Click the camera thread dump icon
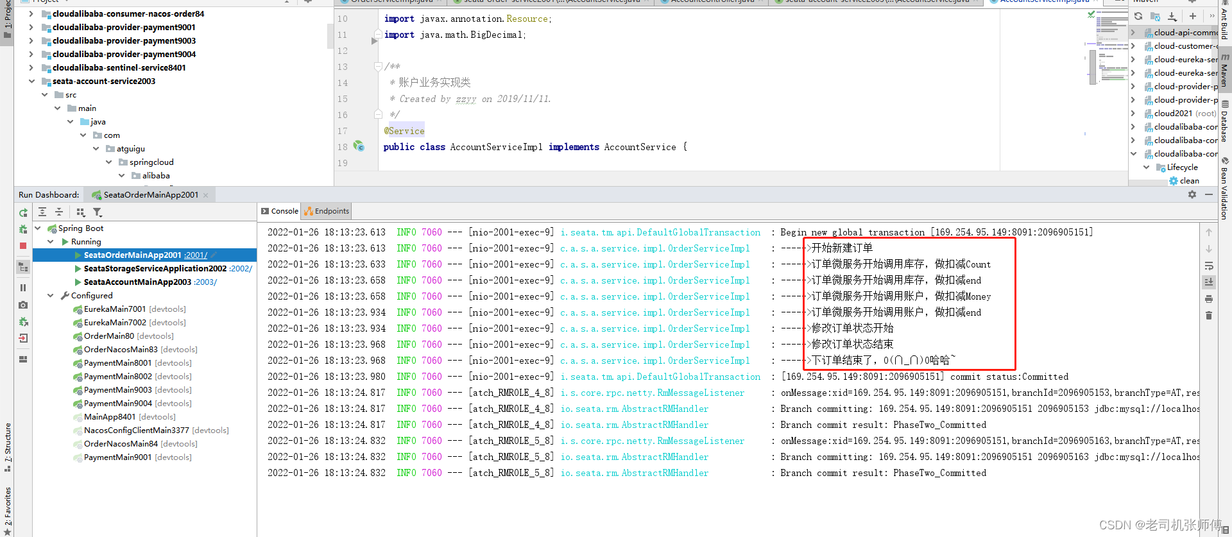 click(23, 305)
